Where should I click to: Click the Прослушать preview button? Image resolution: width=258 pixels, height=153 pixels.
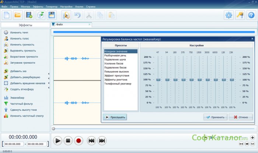(115, 117)
